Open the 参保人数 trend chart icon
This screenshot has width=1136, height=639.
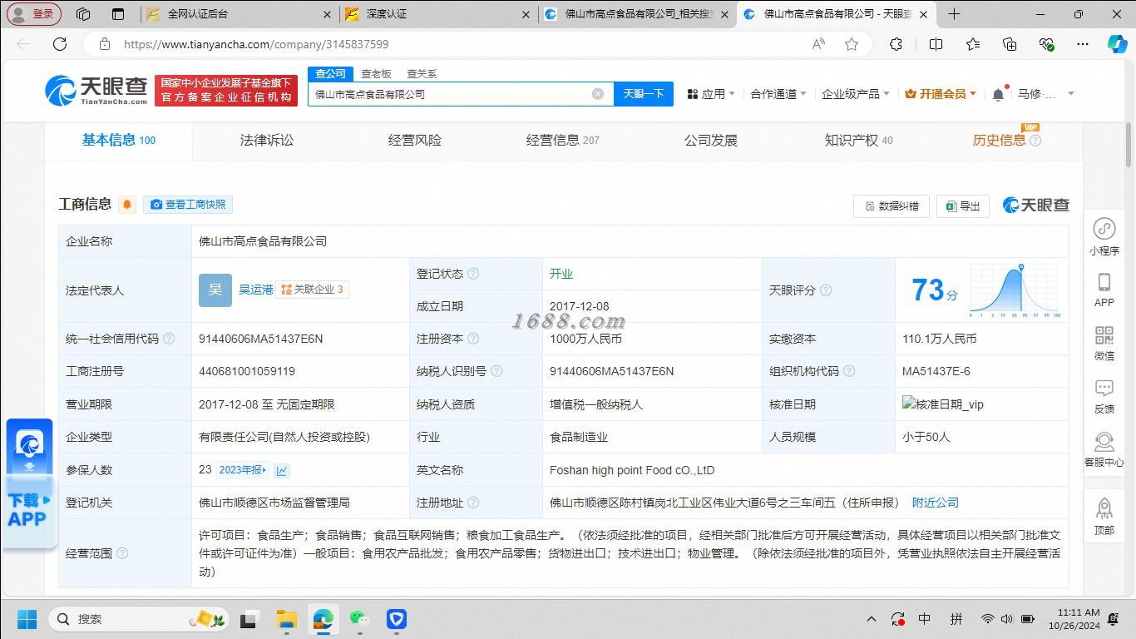click(282, 470)
